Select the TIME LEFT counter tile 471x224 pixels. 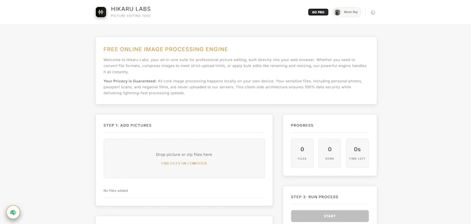pos(357,153)
